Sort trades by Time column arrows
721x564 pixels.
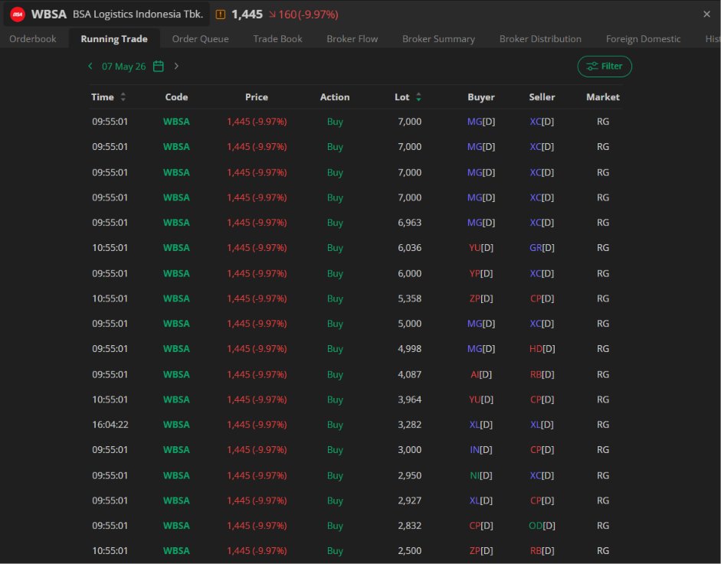click(x=123, y=97)
